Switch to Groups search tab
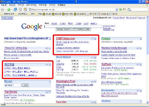This screenshot has width=149, height=107. click(63, 23)
